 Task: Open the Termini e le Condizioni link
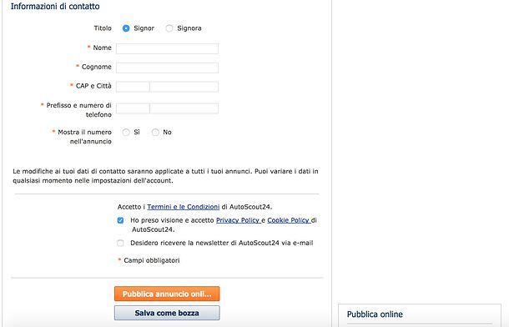click(x=183, y=207)
